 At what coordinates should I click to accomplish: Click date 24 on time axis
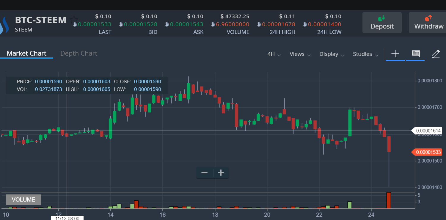(371, 215)
